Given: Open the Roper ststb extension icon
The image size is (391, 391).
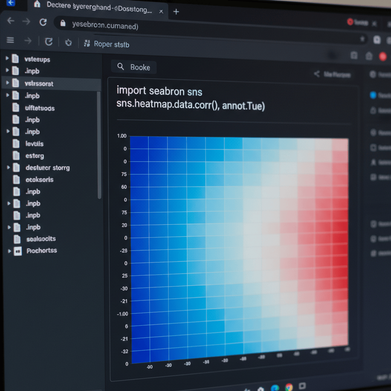Looking at the screenshot, I should pos(87,43).
